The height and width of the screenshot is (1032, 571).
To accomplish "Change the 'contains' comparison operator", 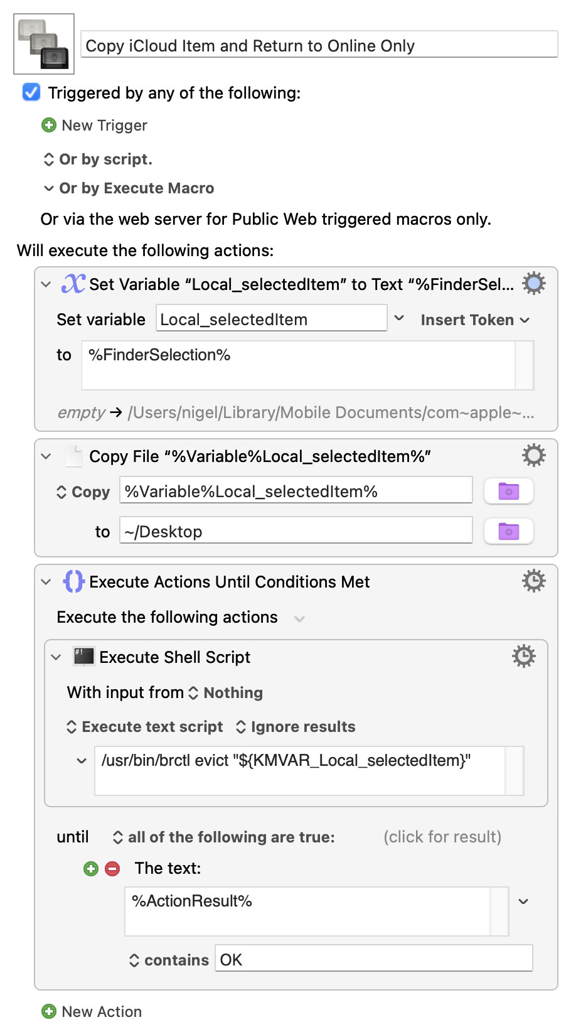I will point(169,960).
